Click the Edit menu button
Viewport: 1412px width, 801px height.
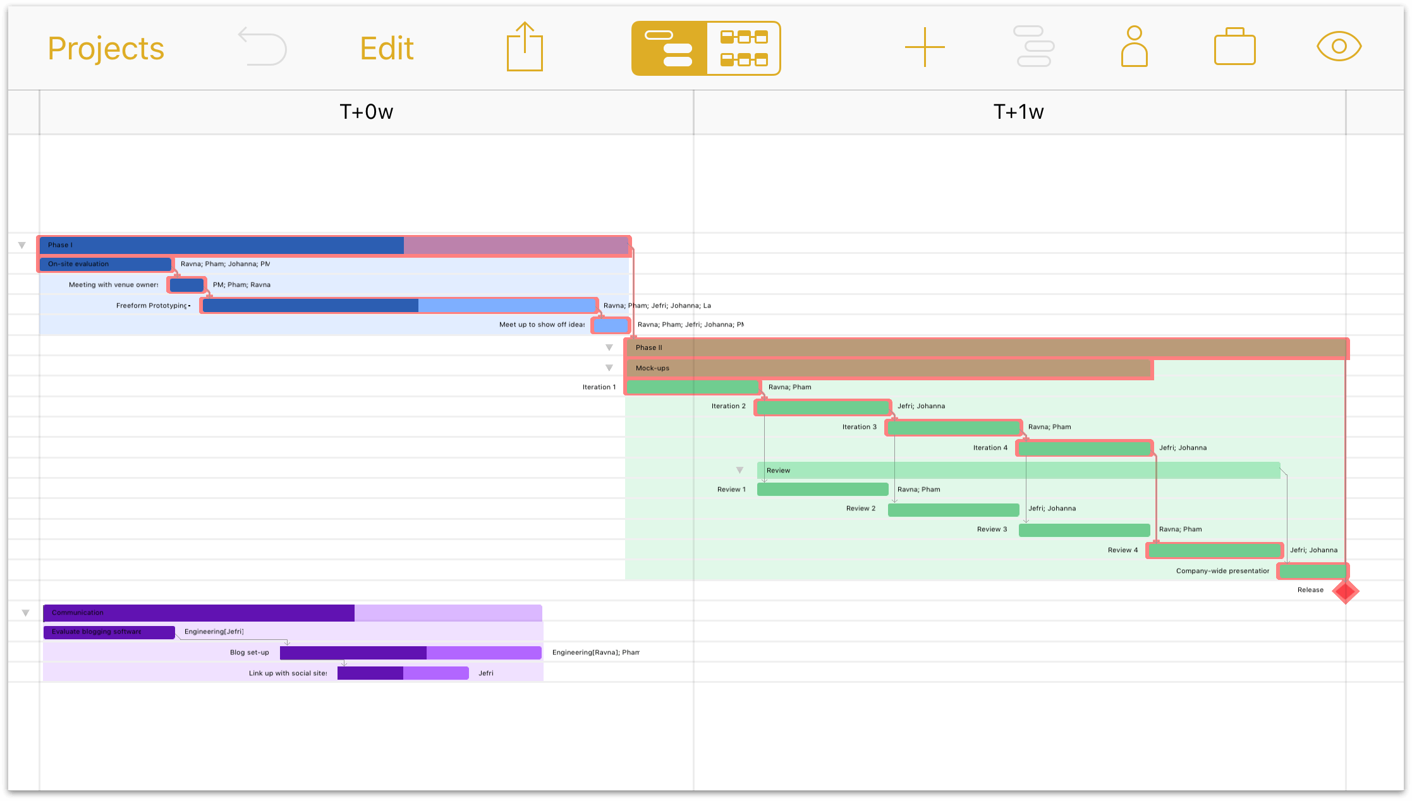point(388,47)
